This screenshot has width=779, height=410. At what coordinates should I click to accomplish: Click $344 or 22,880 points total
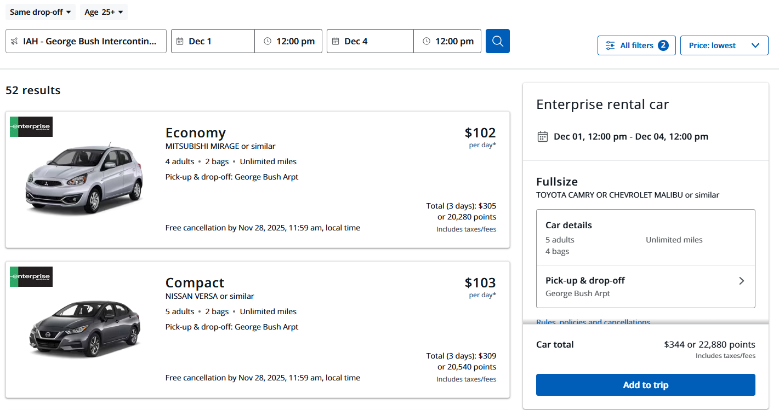click(x=709, y=344)
